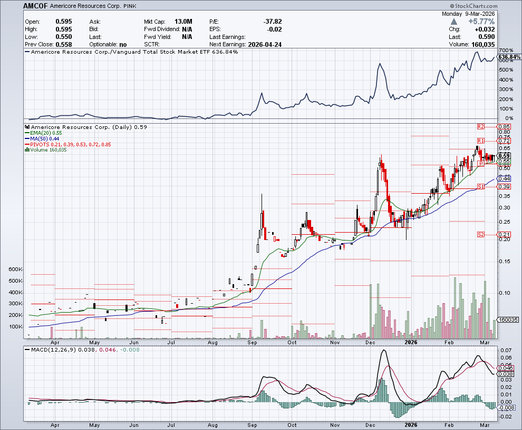Click the 0.39 pivot axis tag
The image size is (522, 430).
tap(505, 187)
